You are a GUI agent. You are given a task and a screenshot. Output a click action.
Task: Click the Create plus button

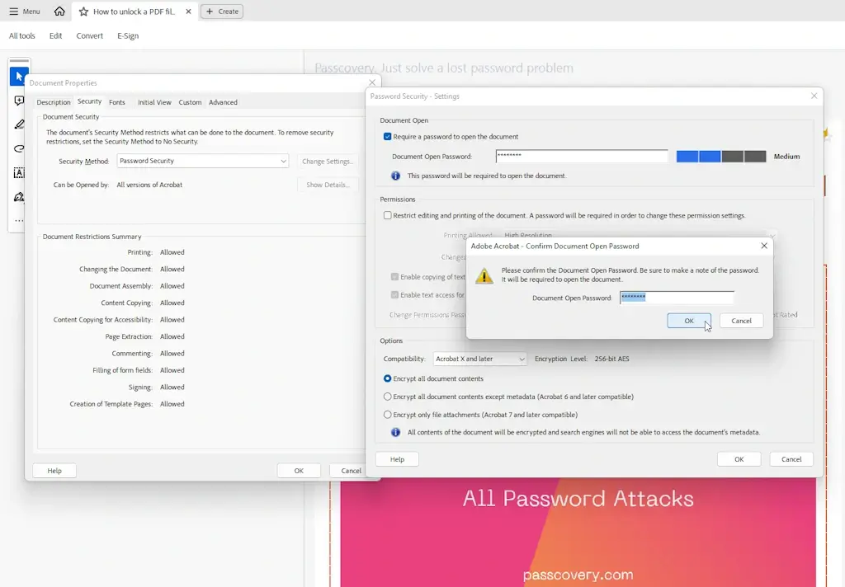point(222,12)
